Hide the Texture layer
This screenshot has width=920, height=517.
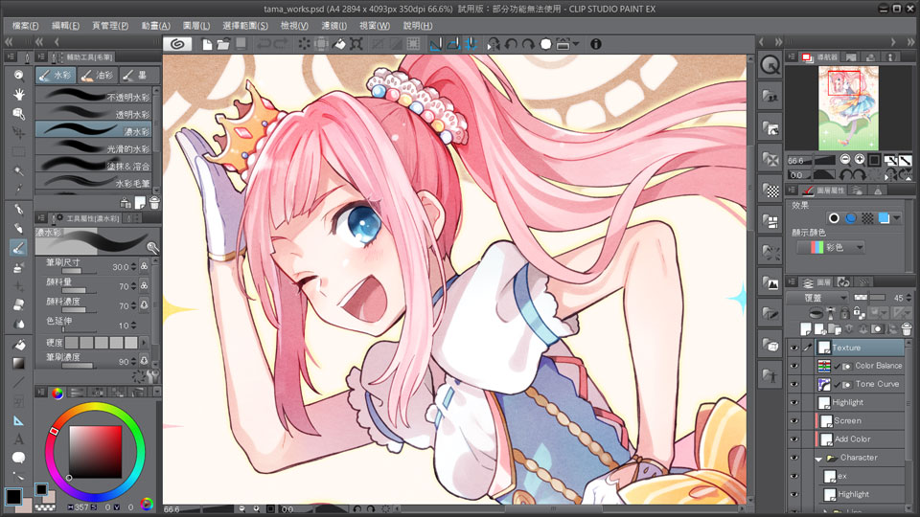(793, 348)
